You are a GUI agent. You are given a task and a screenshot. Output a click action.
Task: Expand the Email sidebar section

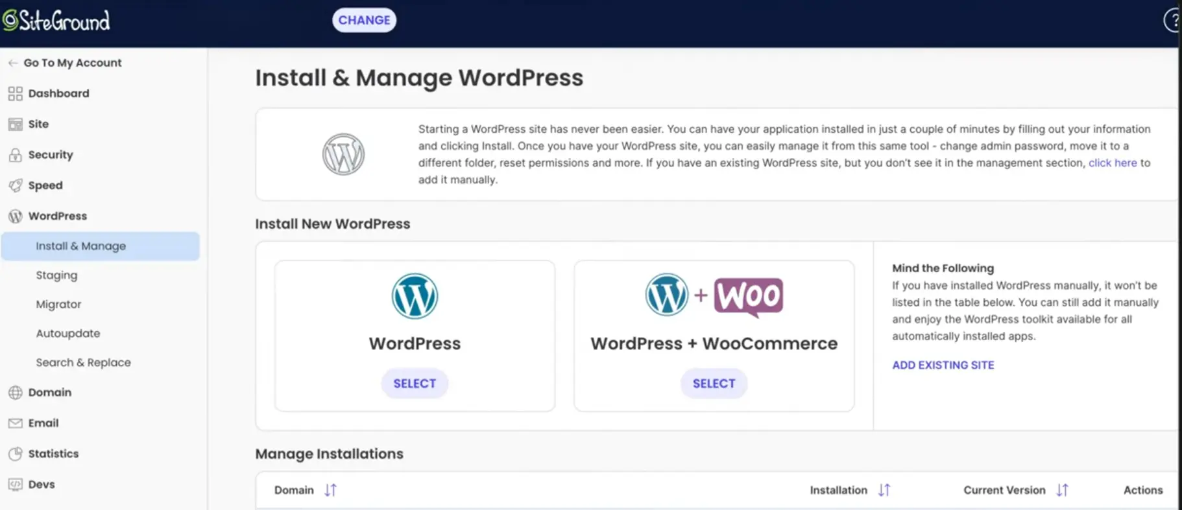pos(43,423)
